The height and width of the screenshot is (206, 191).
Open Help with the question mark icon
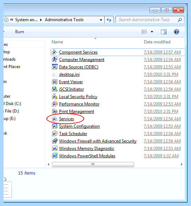click(x=176, y=32)
